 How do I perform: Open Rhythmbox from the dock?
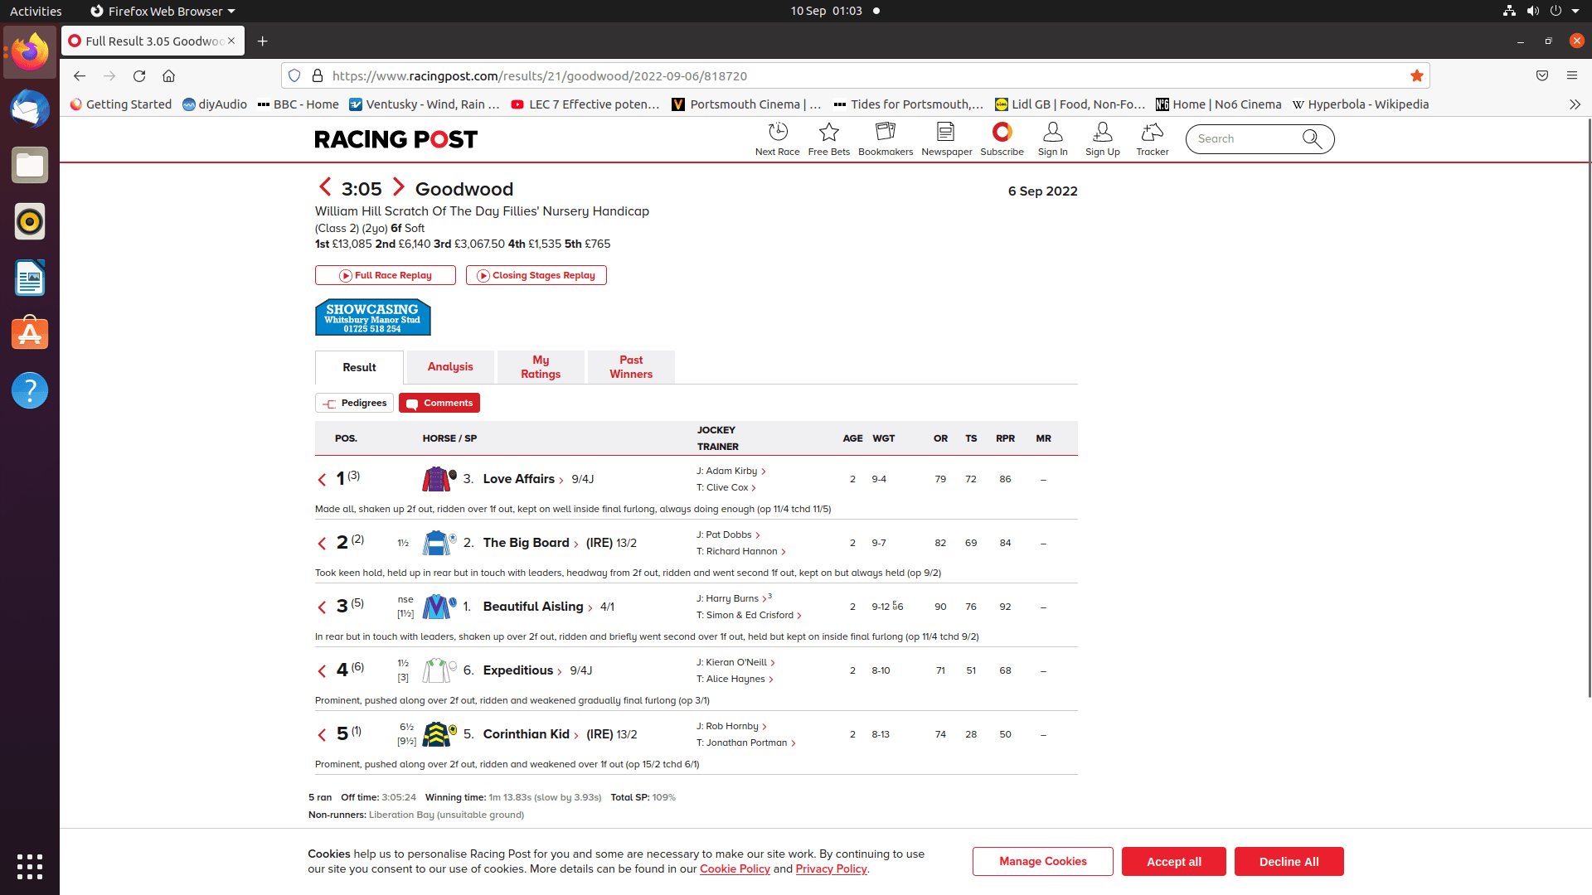[x=30, y=221]
